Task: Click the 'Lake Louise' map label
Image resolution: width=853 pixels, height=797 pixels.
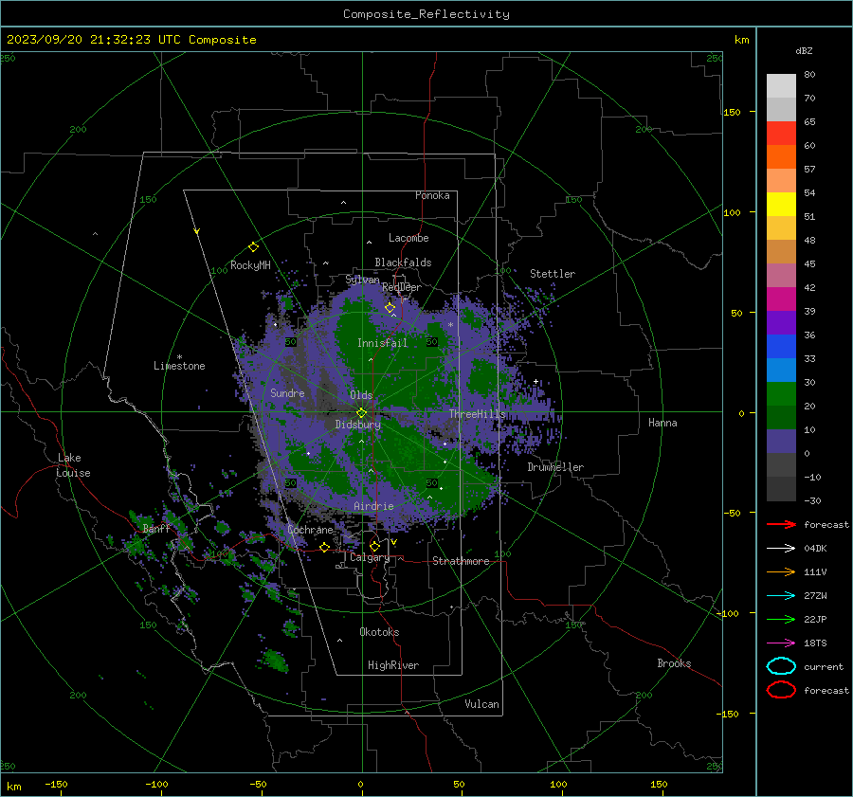Action: [73, 465]
